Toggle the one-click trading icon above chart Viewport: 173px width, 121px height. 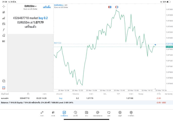(x=110, y=7)
